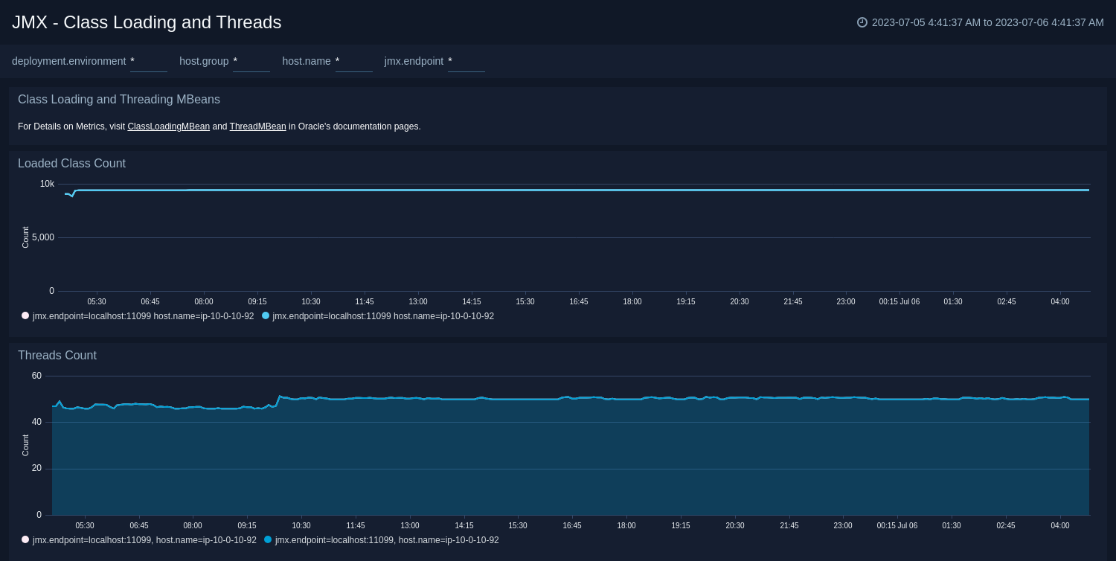This screenshot has width=1116, height=561.
Task: Click the Class Loading and Threading MBeans panel title
Action: click(x=119, y=100)
